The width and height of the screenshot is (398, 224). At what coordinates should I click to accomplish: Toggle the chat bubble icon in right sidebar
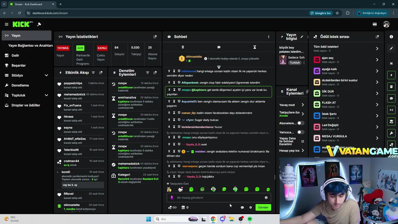coord(391,98)
